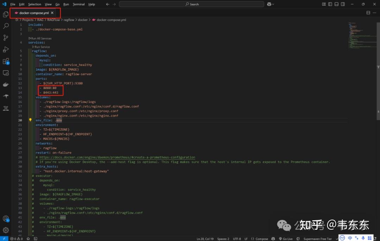Image resolution: width=380 pixels, height=241 pixels.
Task: Open the docs.docker.com prometheus link
Action: [117, 157]
